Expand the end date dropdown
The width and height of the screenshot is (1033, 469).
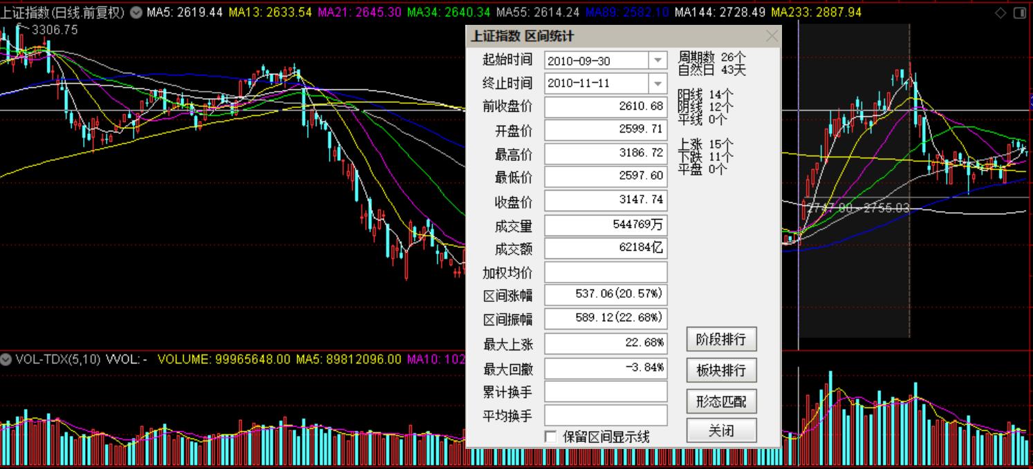(x=658, y=84)
